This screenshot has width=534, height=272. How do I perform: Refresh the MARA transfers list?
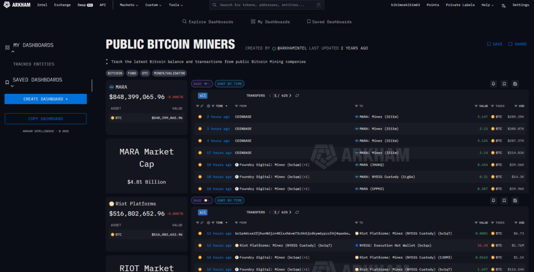pyautogui.click(x=297, y=96)
